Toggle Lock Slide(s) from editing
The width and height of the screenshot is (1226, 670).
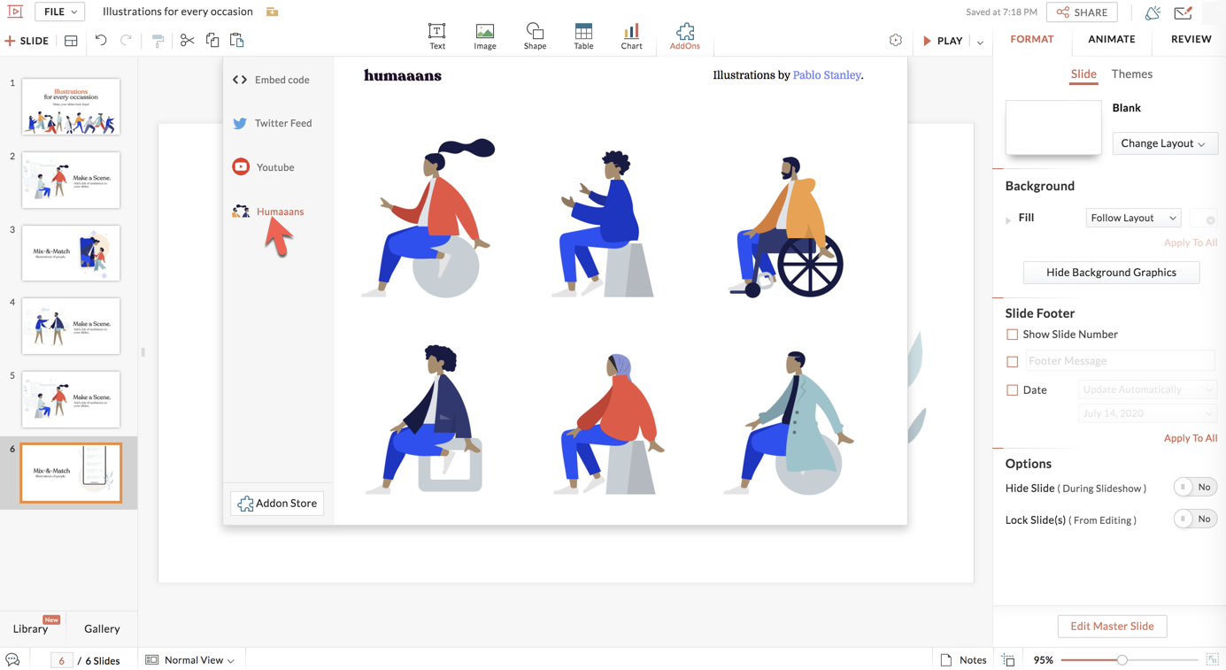(1195, 519)
